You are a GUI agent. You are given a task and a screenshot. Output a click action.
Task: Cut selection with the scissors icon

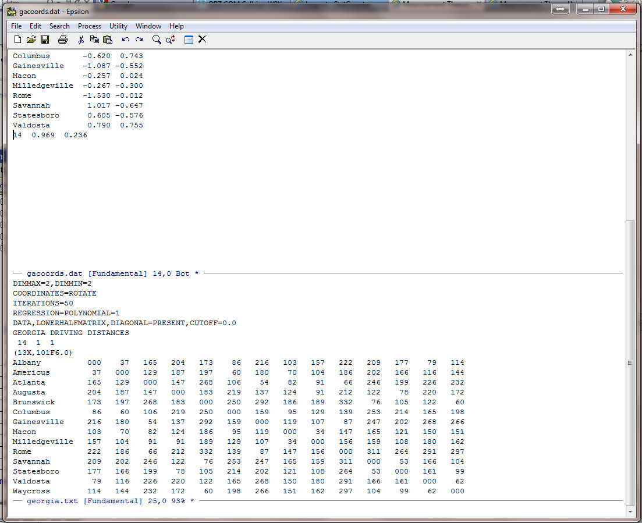[81, 40]
